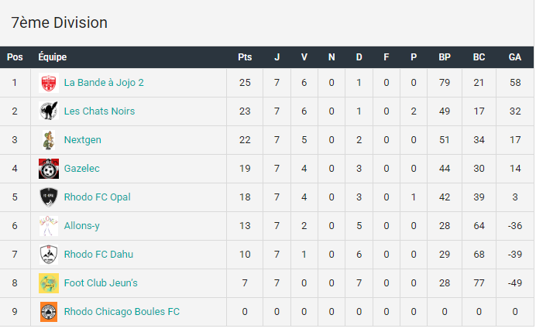
Task: Open the Nextgen team link
Action: coord(83,140)
